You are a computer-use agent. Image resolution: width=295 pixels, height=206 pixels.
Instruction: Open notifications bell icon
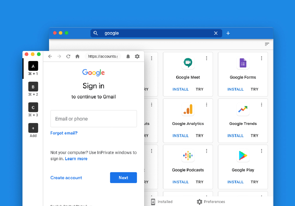(128, 57)
